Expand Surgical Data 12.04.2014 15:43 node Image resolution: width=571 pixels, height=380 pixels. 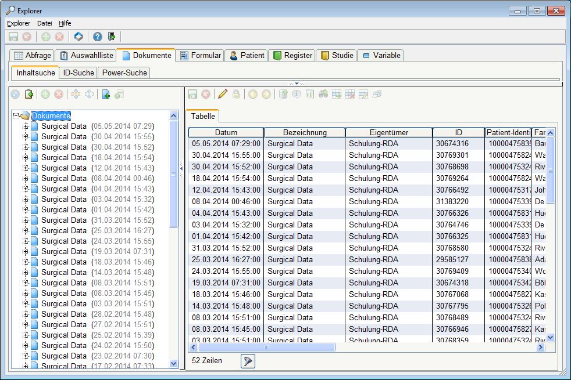[x=25, y=168]
